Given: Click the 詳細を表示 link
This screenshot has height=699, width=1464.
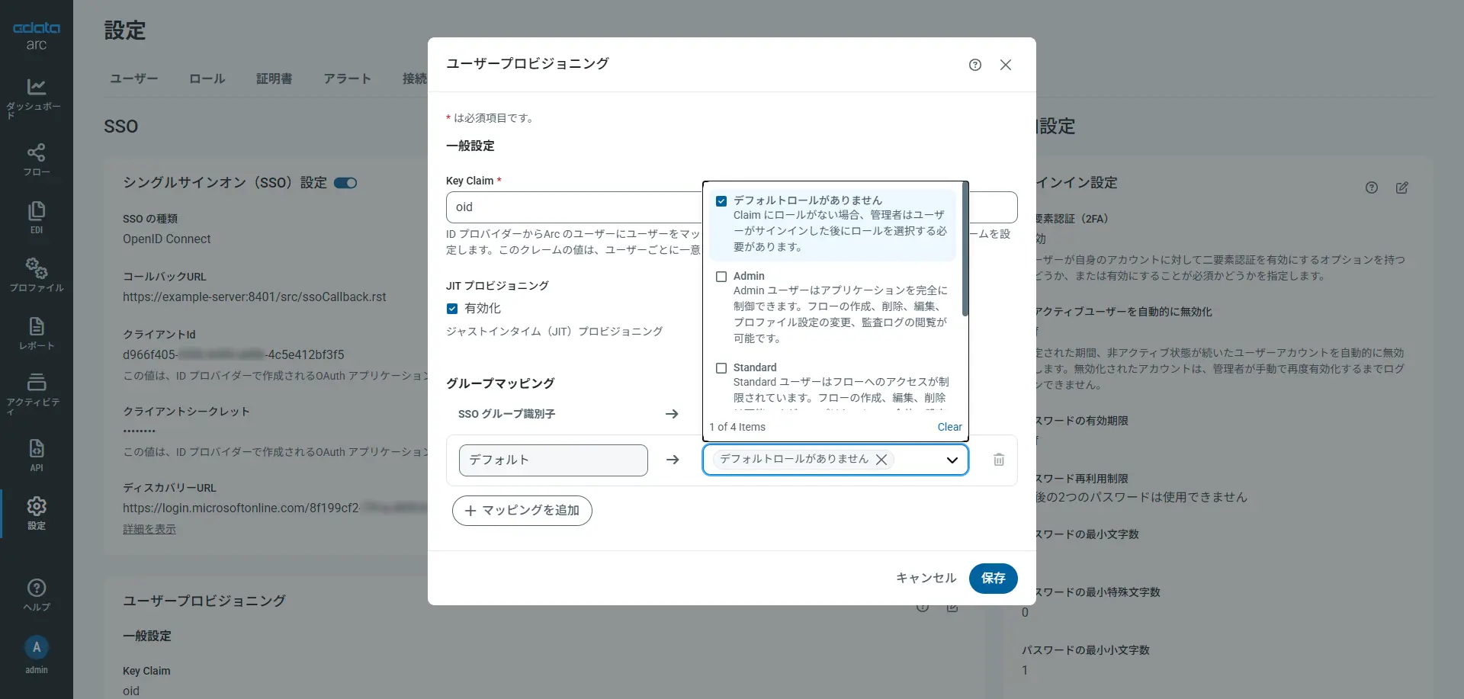Looking at the screenshot, I should coord(149,529).
